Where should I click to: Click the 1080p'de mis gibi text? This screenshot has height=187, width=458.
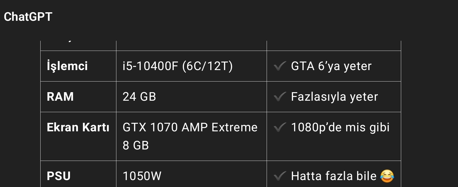pos(340,127)
